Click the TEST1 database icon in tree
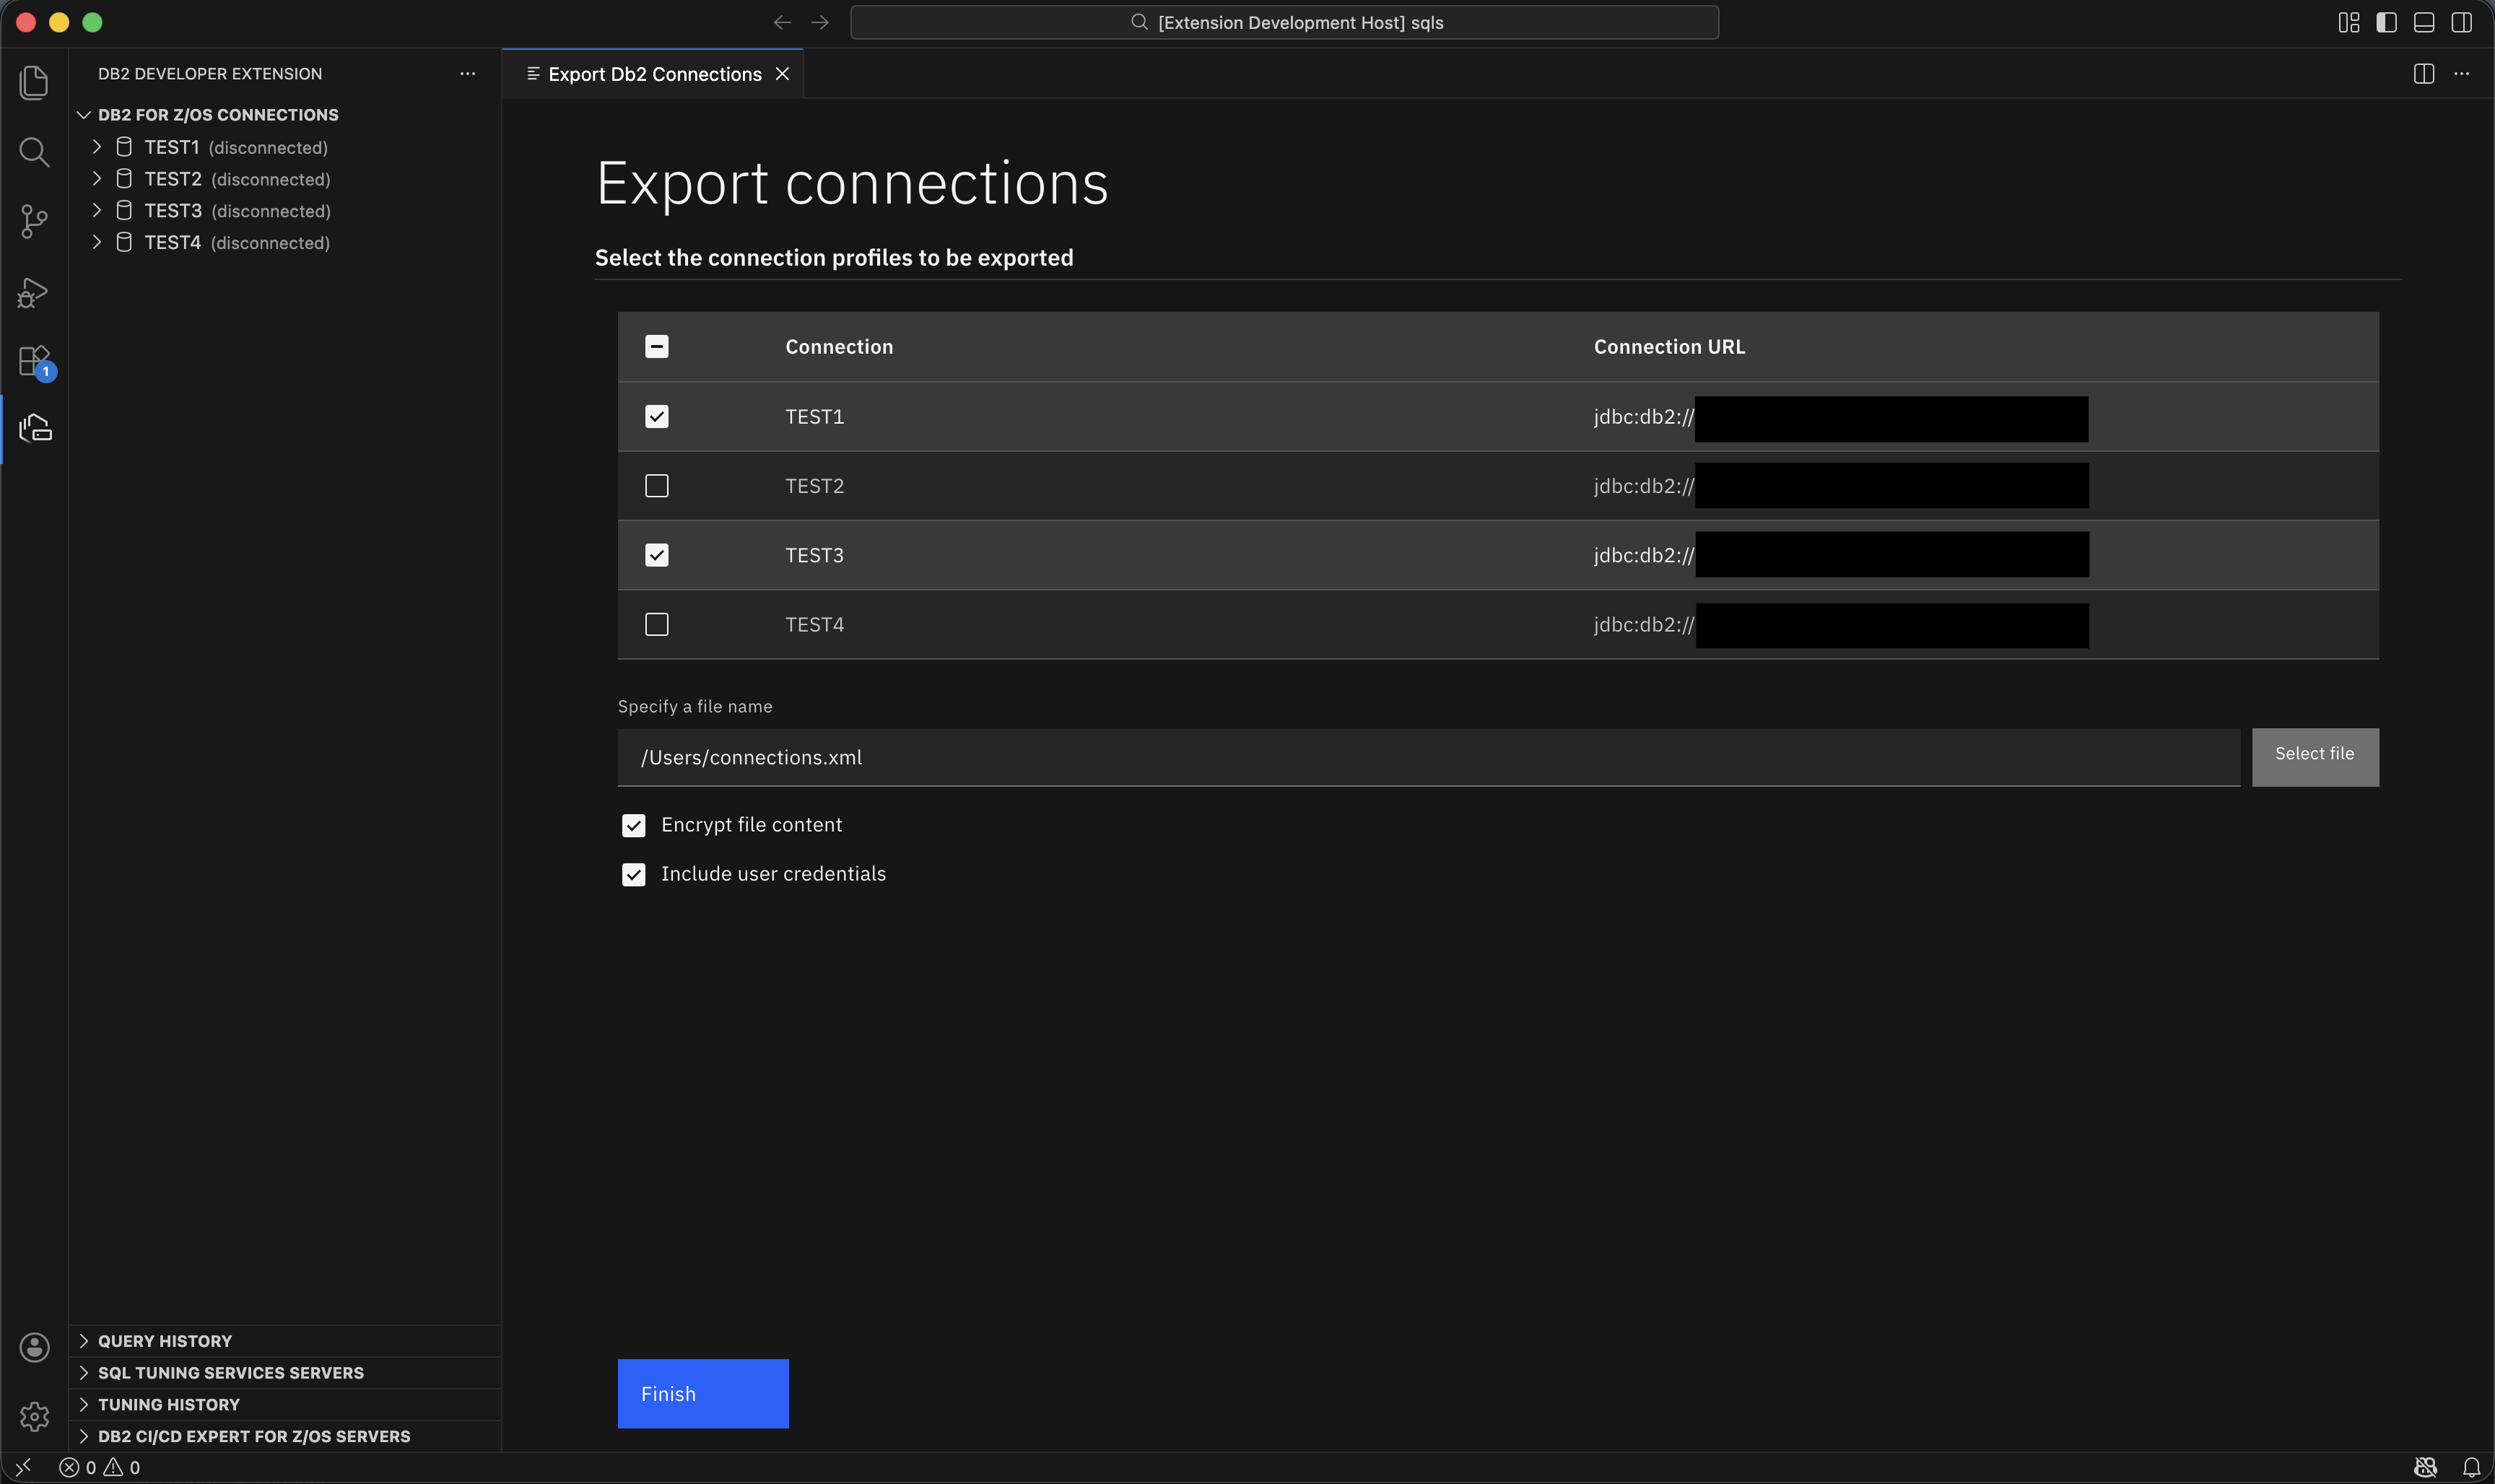This screenshot has width=2495, height=1484. click(x=124, y=147)
